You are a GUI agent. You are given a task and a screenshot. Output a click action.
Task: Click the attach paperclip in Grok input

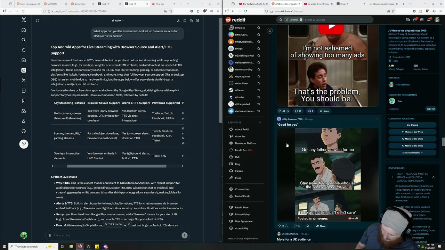50,235
